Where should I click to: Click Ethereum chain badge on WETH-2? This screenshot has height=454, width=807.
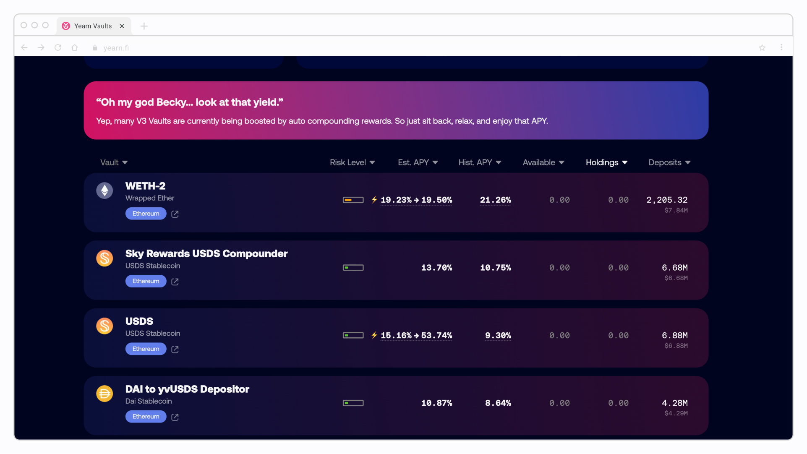(x=146, y=214)
